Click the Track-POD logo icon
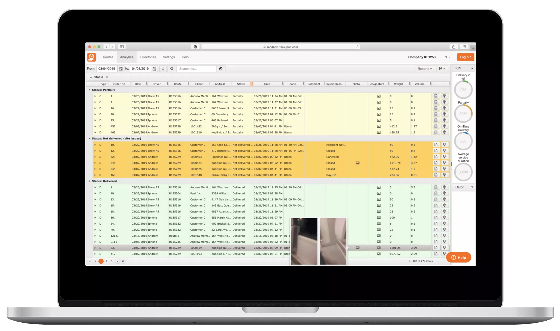 coord(91,57)
